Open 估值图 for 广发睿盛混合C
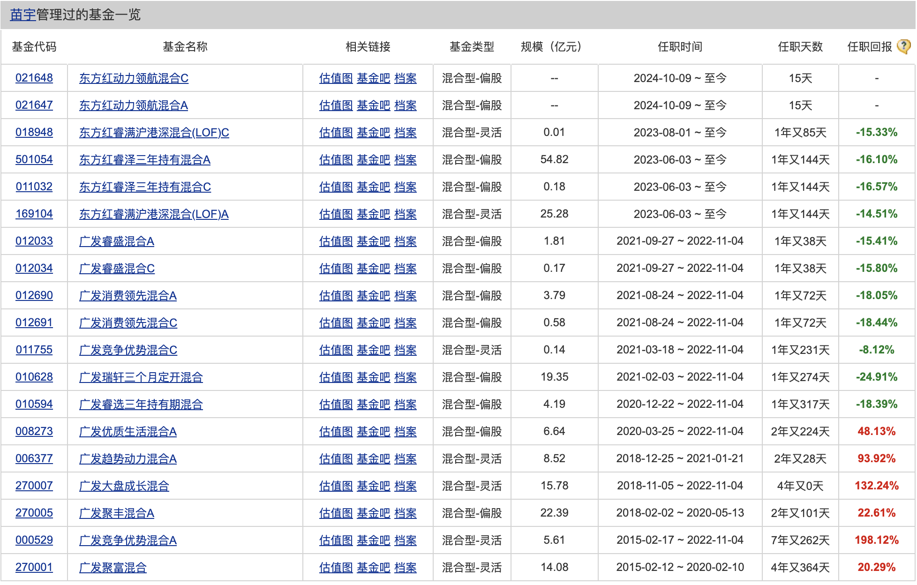917x585 pixels. [x=336, y=269]
